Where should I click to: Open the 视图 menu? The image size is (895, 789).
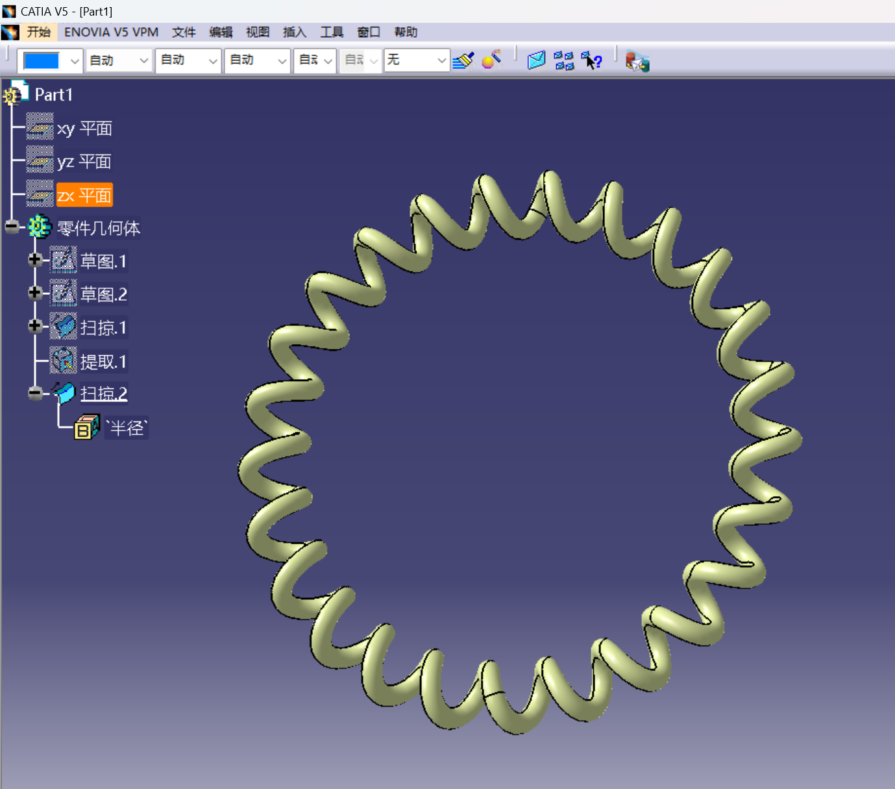[258, 32]
